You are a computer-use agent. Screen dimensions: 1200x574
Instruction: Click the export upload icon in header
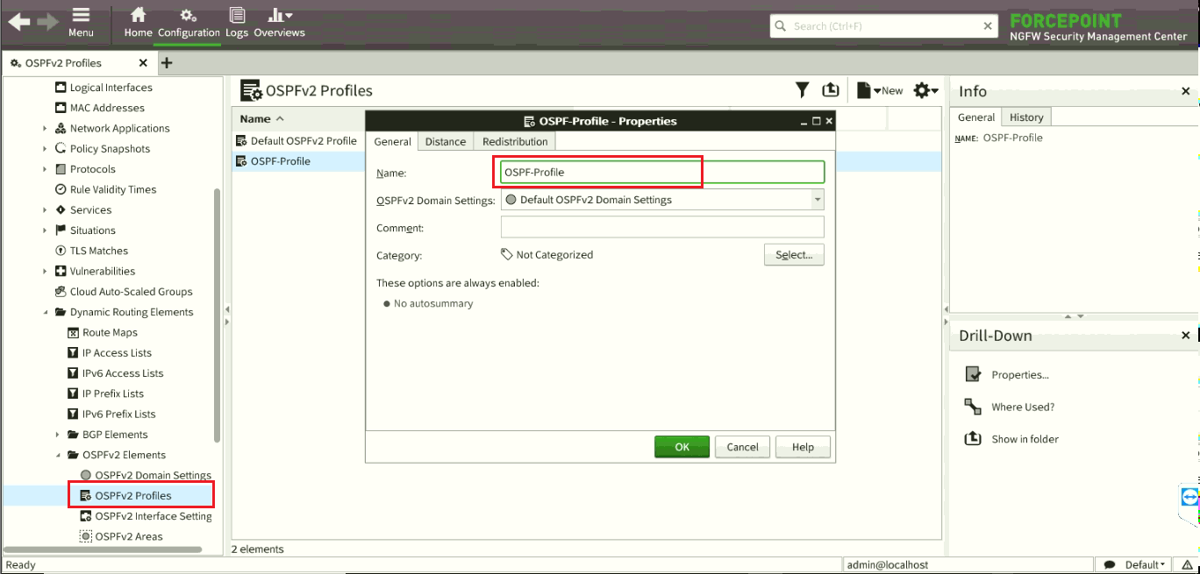coord(830,90)
